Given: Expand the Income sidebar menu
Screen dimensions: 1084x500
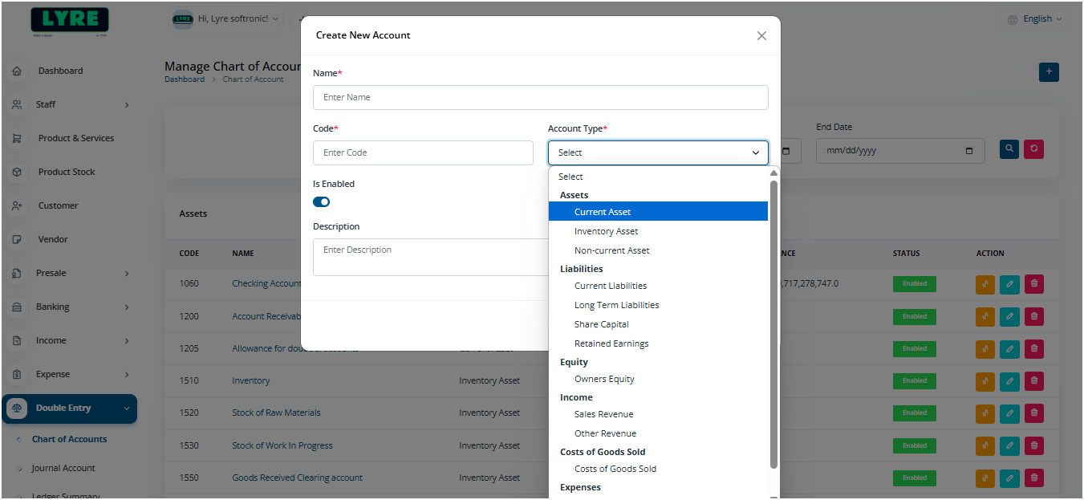Looking at the screenshot, I should coord(70,339).
